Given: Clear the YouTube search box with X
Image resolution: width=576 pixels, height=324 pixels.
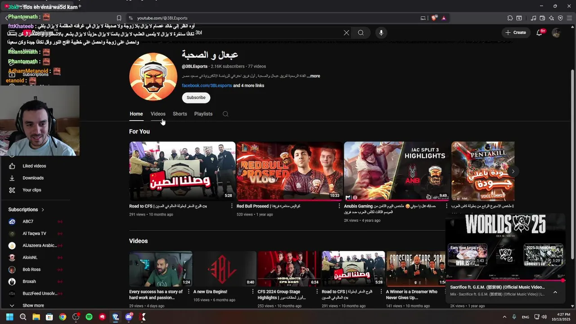Looking at the screenshot, I should tap(346, 33).
